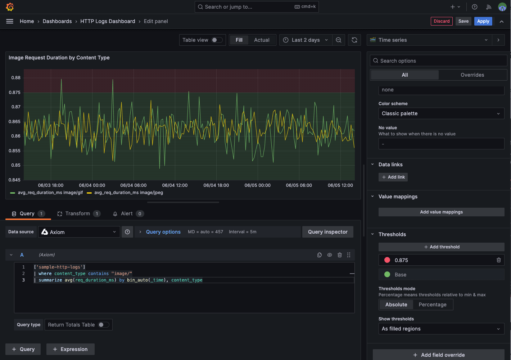Delete query A with trash icon

[340, 255]
